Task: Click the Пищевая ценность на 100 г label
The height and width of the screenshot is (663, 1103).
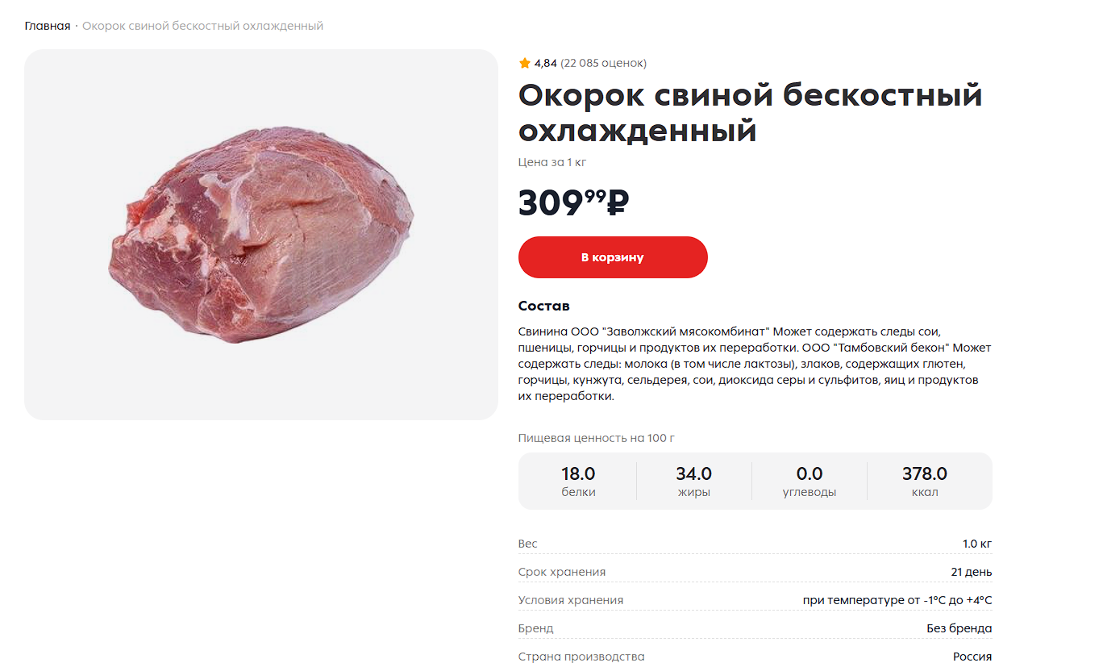Action: [x=596, y=438]
